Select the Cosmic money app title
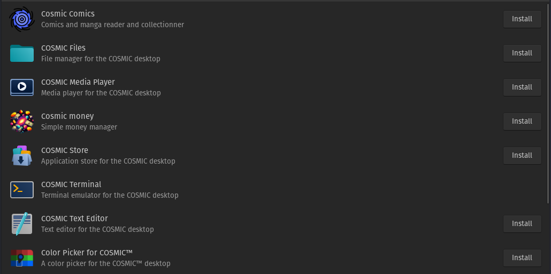The image size is (551, 274). (67, 116)
